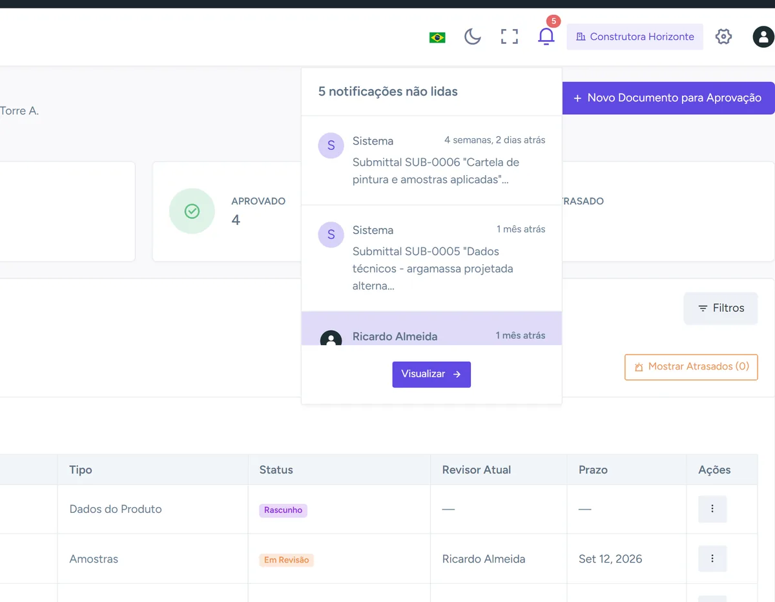775x602 pixels.
Task: Open Sistema notification about SUB-0005
Action: pos(431,258)
